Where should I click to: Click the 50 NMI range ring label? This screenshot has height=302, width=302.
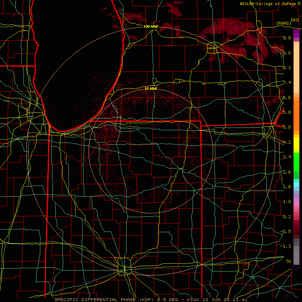(151, 89)
